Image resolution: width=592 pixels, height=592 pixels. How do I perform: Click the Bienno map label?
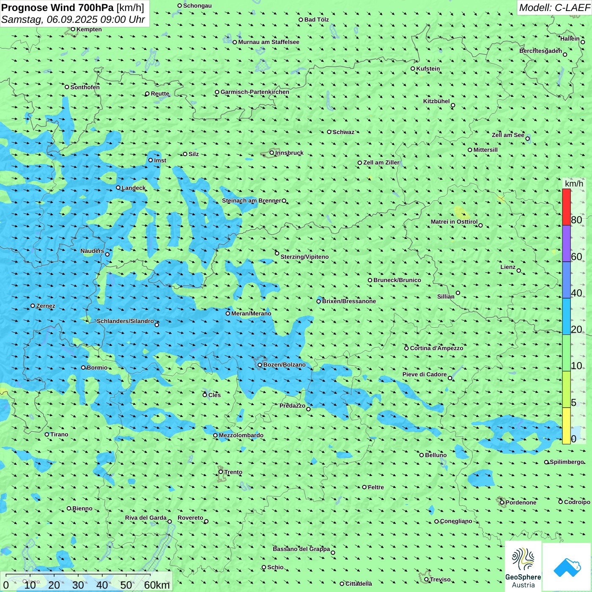(x=82, y=508)
